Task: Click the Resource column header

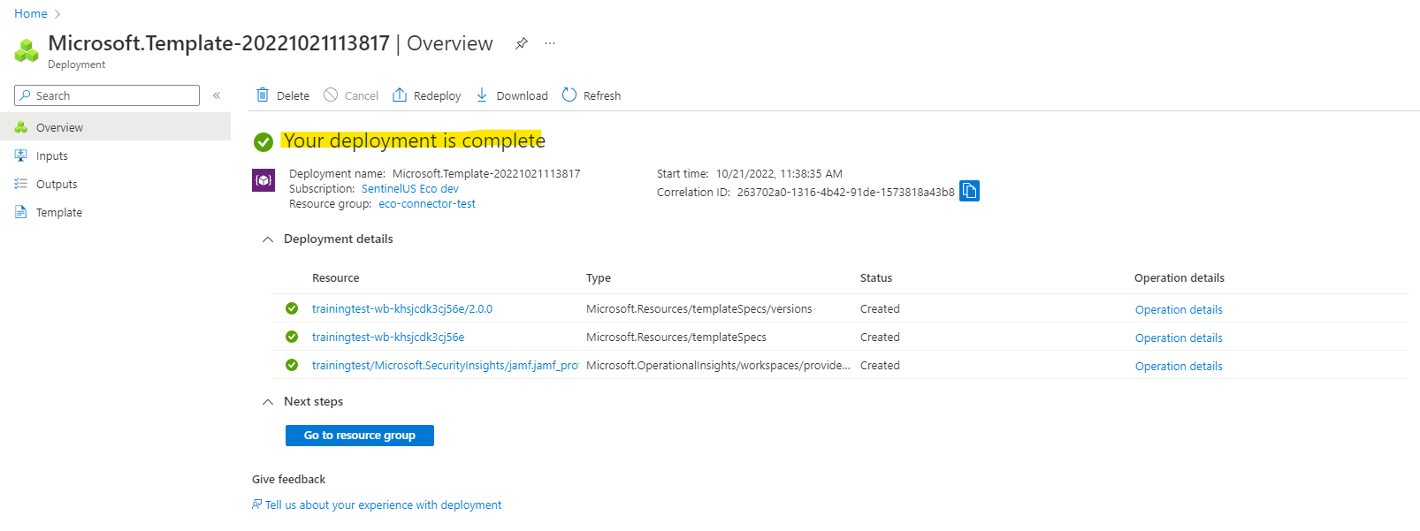Action: point(336,277)
